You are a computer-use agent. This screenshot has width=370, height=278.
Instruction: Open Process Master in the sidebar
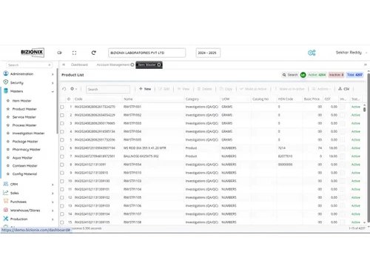[24, 125]
